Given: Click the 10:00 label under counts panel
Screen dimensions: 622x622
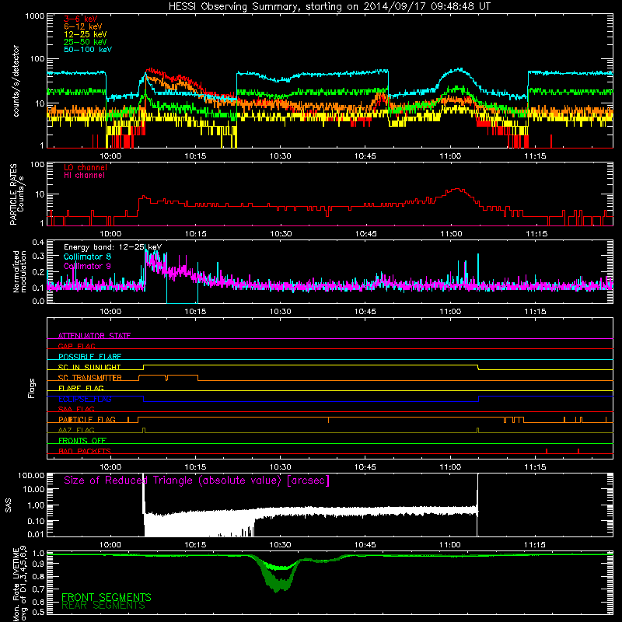Looking at the screenshot, I should [x=110, y=156].
